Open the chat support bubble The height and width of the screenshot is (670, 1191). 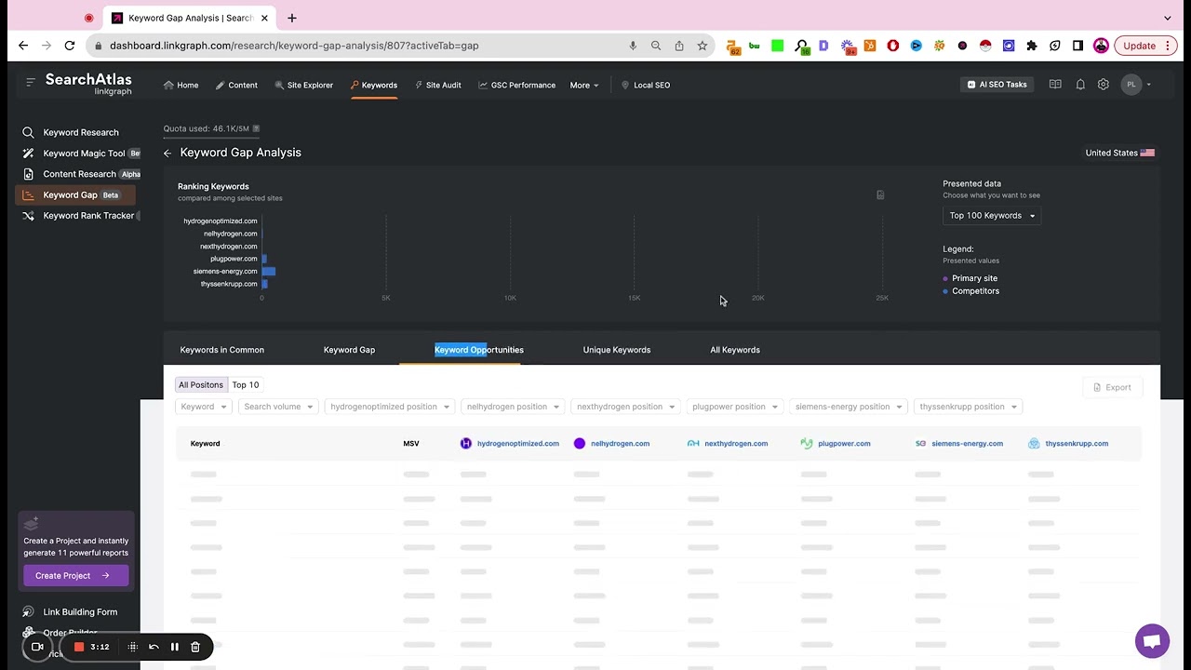coord(1152,641)
